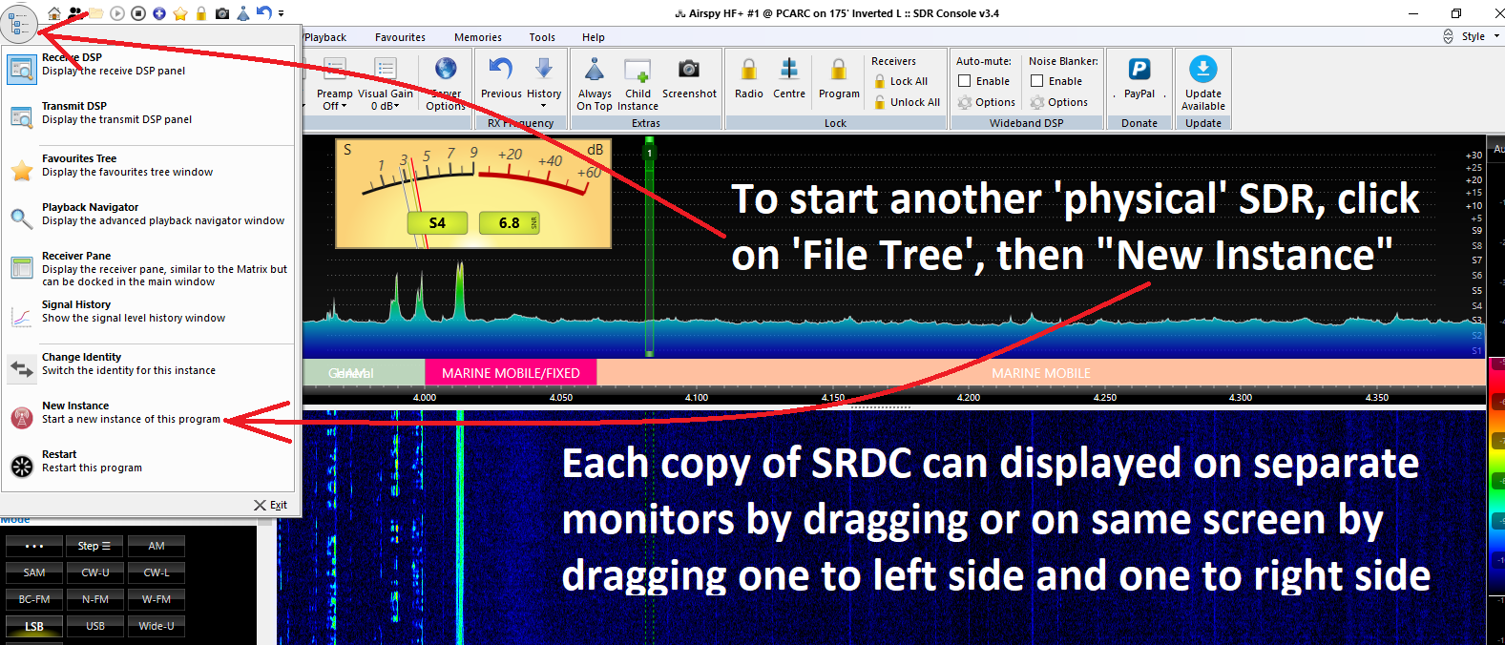Expand the History dropdown arrow

(544, 106)
